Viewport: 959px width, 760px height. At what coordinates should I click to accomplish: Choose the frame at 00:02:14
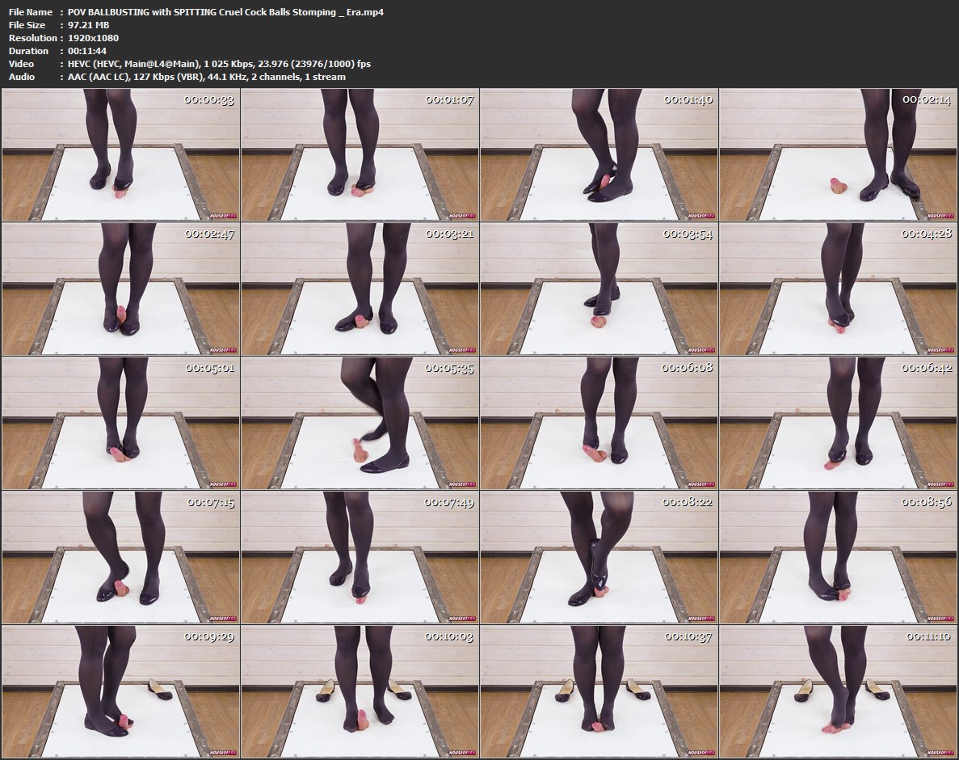839,154
